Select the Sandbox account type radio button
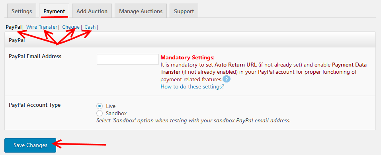This screenshot has width=381, height=155. (100, 113)
